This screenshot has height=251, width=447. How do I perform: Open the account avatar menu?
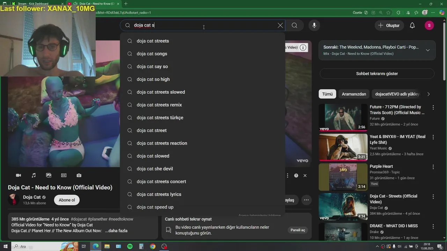[429, 25]
